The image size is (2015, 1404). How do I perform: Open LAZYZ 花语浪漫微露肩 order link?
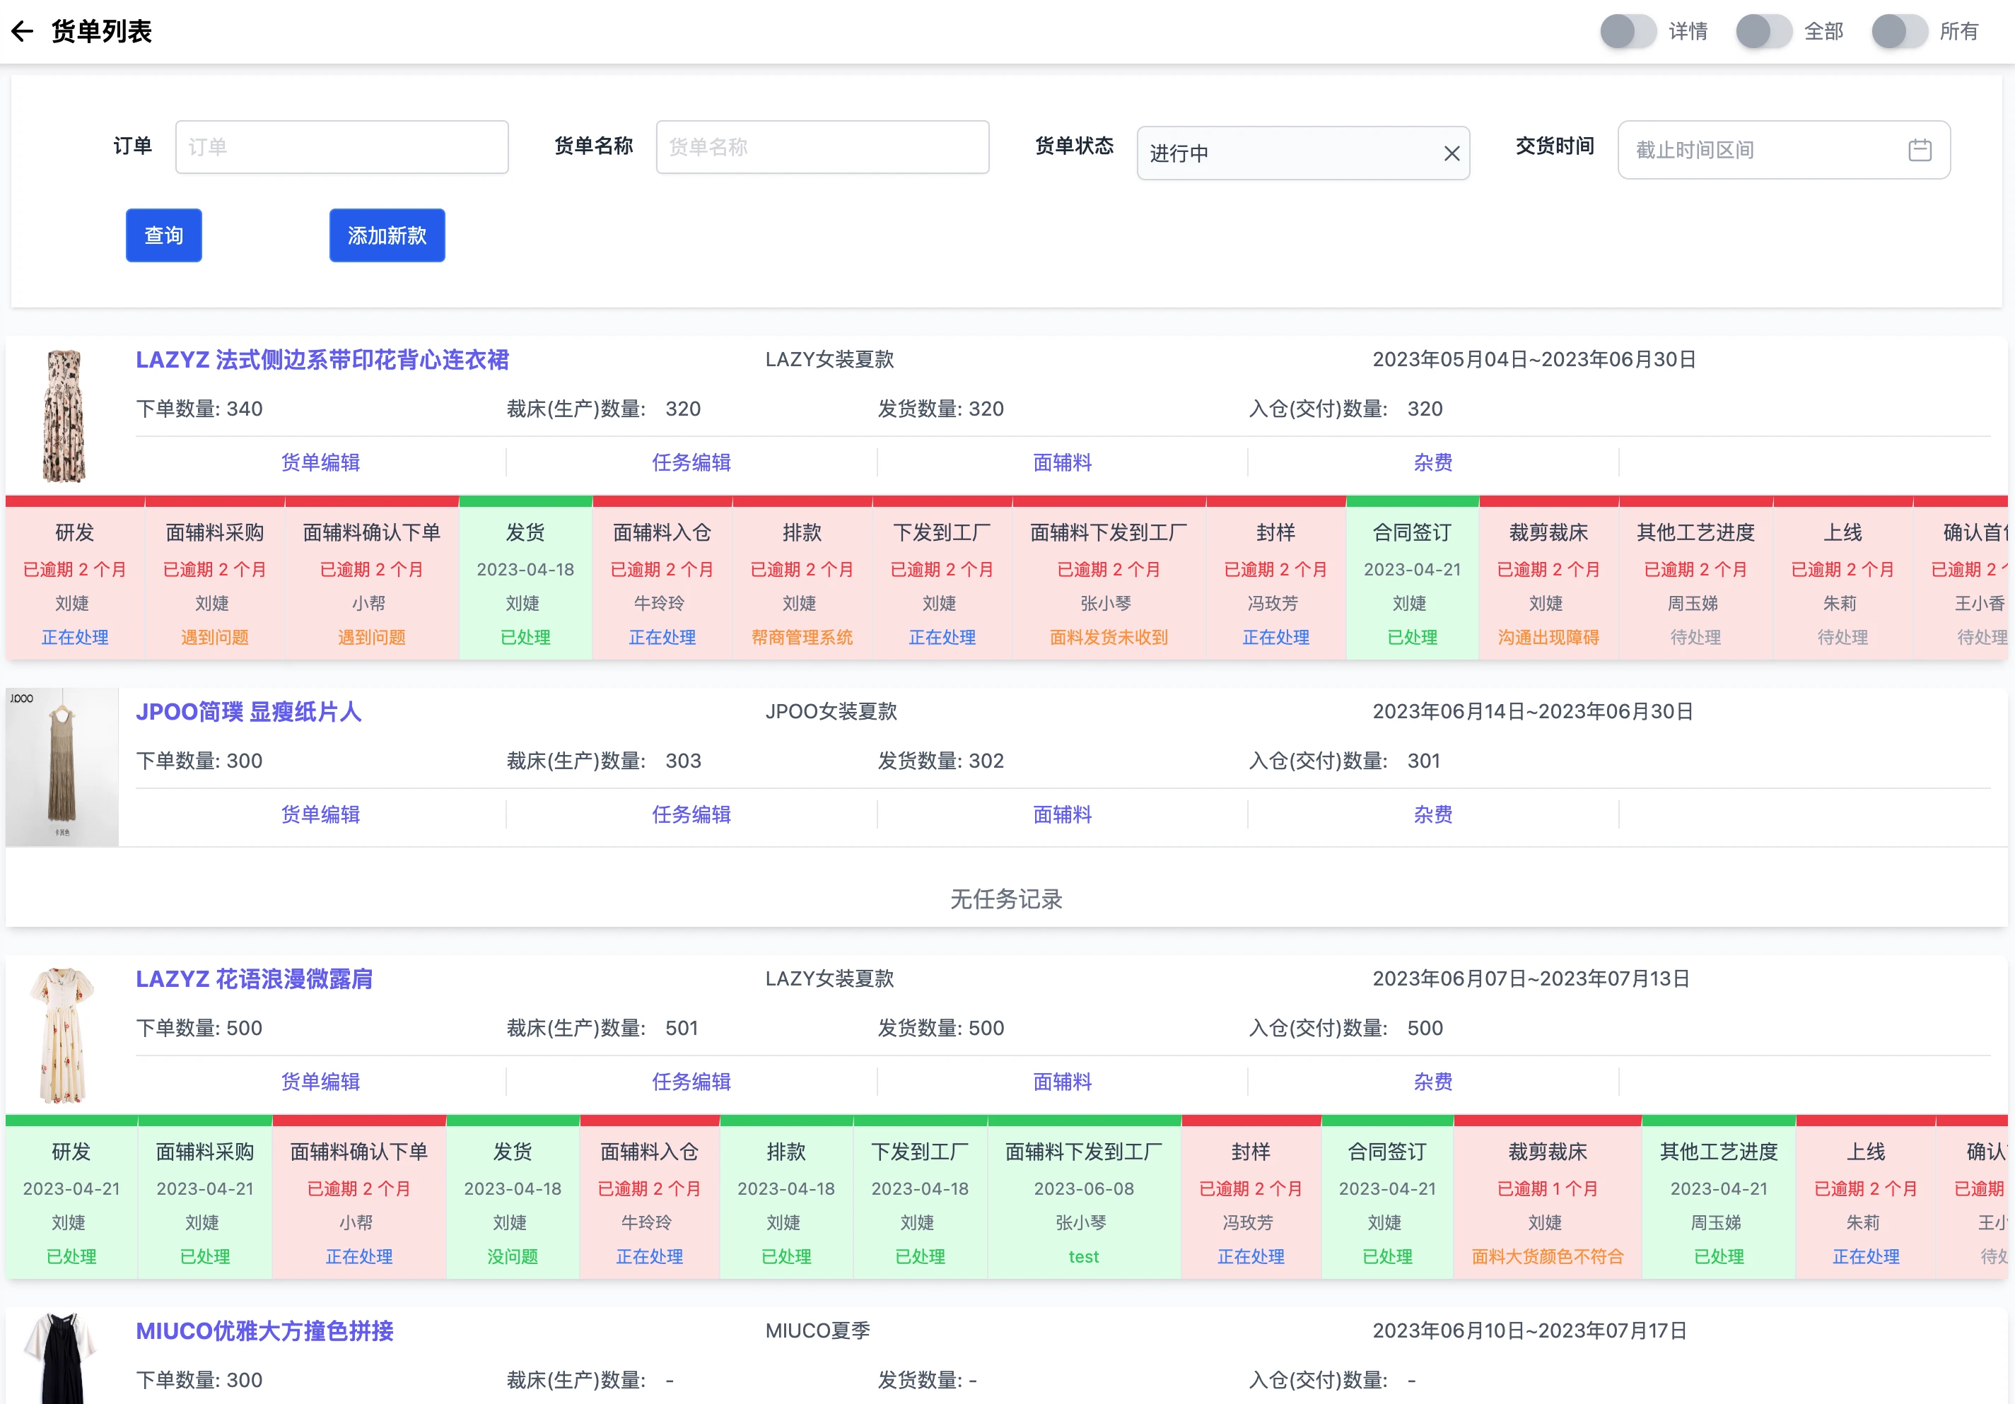(x=254, y=980)
